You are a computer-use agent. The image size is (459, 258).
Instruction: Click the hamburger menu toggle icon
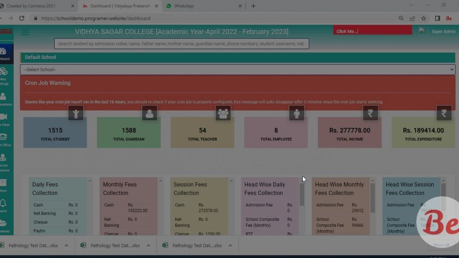25,32
